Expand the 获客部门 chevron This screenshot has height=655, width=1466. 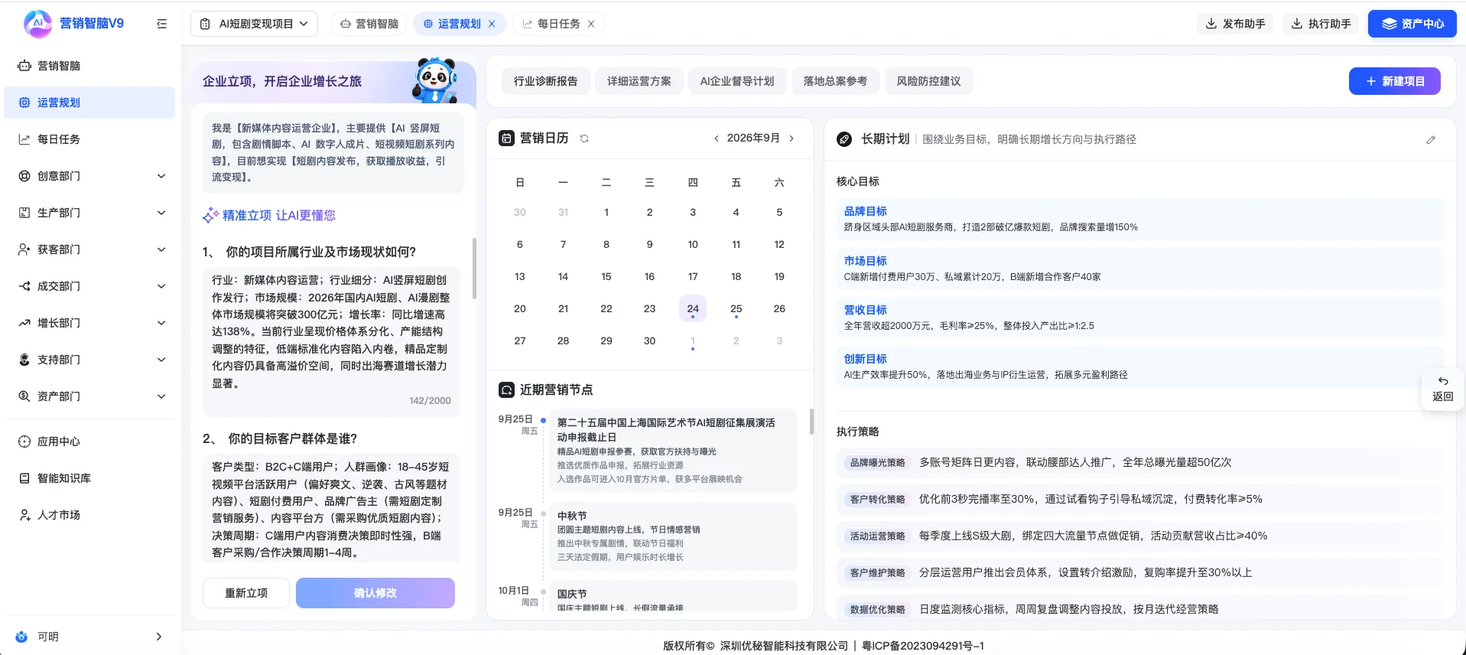coord(161,249)
